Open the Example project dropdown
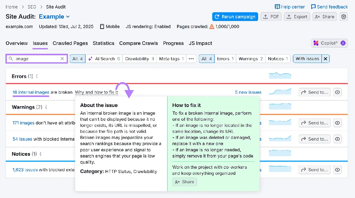The image size is (355, 198). 54,17
